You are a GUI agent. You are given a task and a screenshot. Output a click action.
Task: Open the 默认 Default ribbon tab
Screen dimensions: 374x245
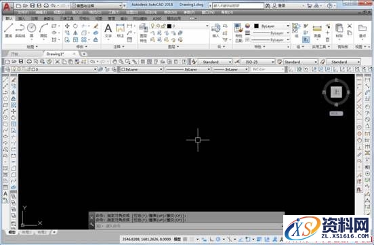click(9, 18)
